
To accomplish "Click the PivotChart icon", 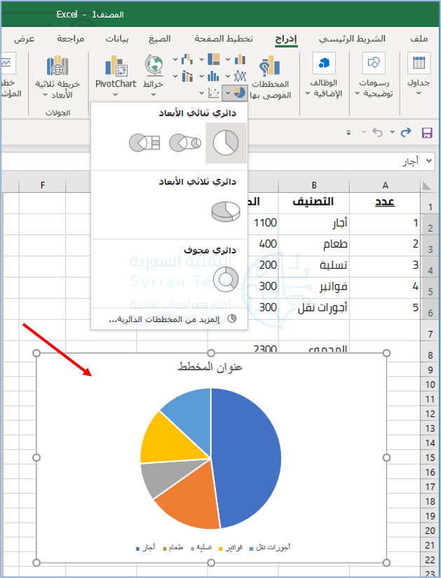I will pyautogui.click(x=116, y=67).
